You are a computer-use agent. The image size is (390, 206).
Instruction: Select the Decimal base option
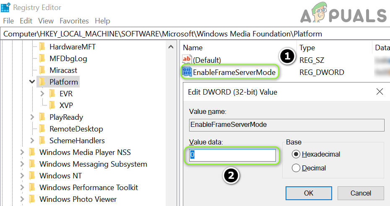[x=296, y=168]
